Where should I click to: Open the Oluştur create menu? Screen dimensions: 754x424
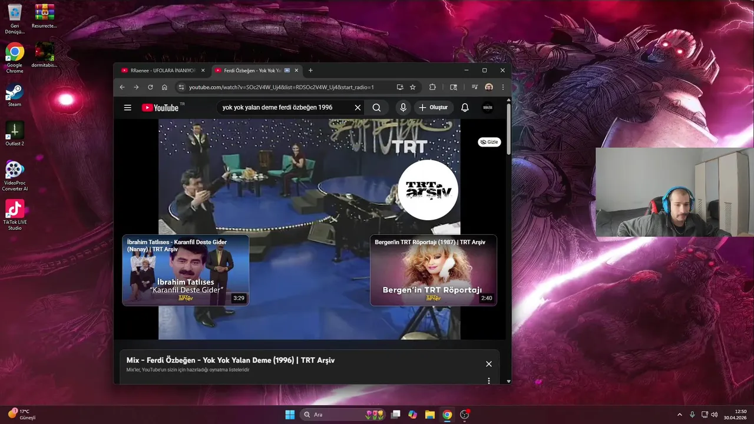pos(434,108)
